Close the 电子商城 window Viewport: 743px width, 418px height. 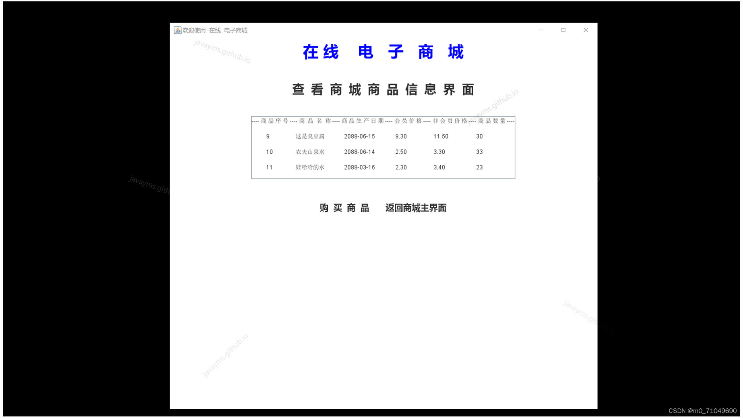point(586,30)
